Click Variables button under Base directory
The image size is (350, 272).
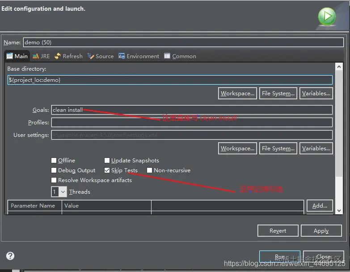click(x=316, y=93)
